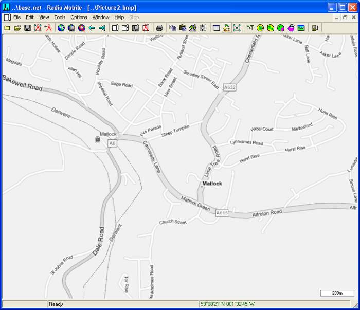Open the Options menu

point(79,17)
